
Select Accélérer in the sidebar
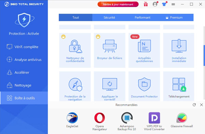pos(24,72)
